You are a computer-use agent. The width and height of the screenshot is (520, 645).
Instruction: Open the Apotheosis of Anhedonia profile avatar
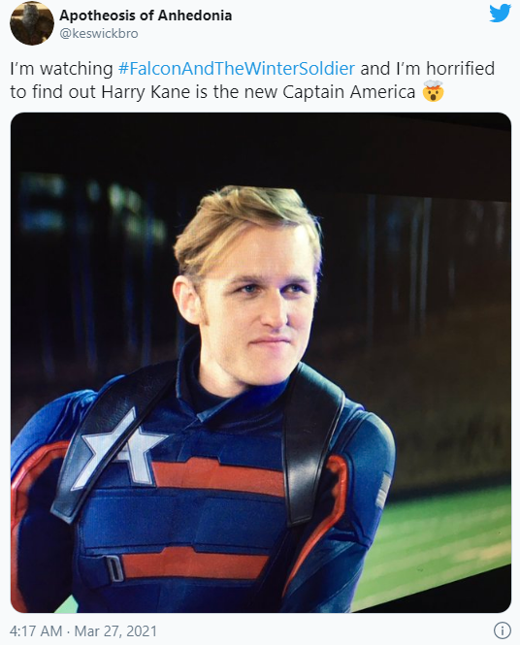[32, 22]
